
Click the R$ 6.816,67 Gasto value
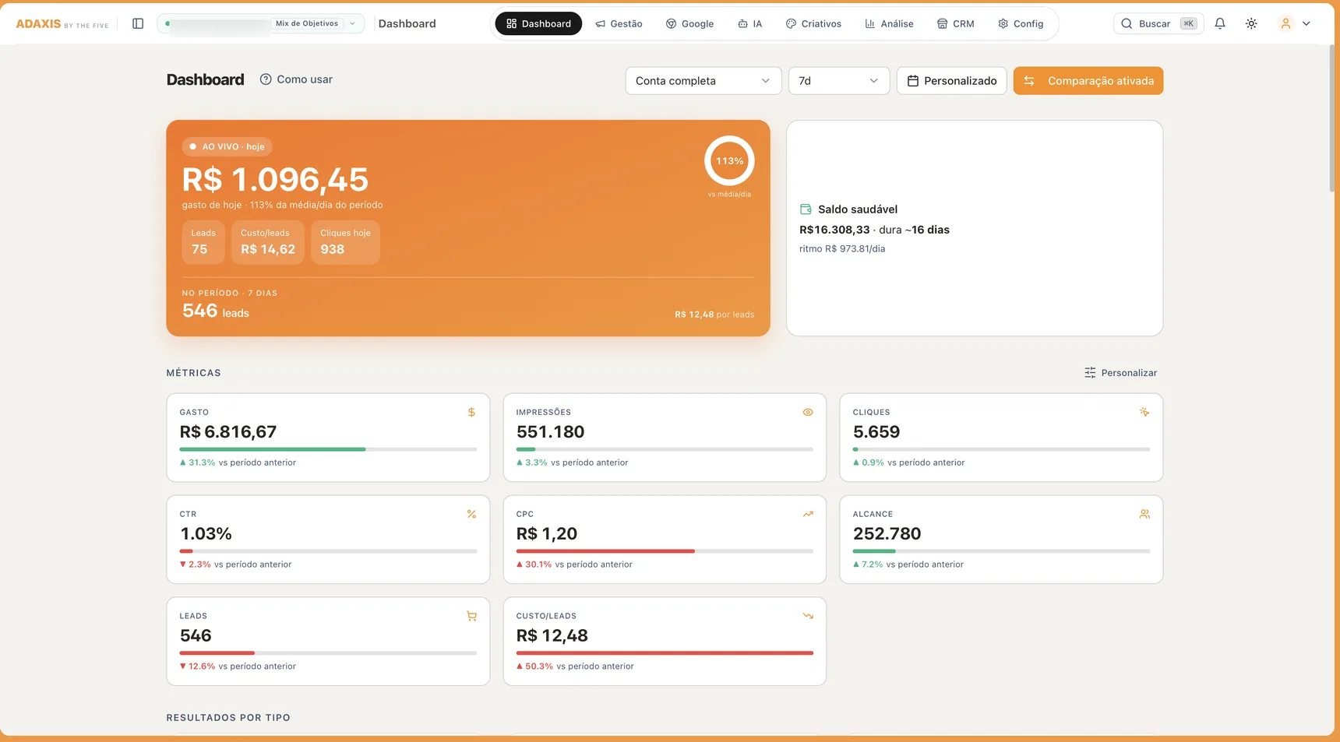click(228, 432)
